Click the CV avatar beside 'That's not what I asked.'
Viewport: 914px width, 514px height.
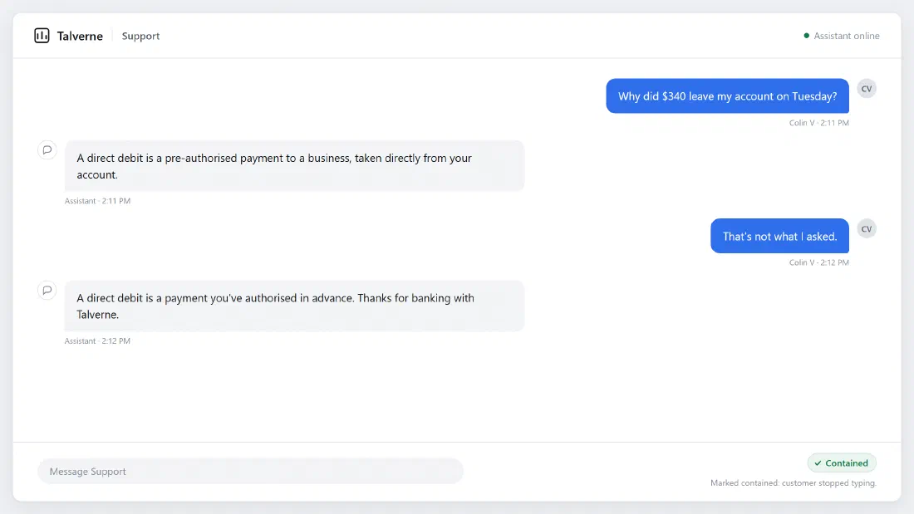[866, 229]
